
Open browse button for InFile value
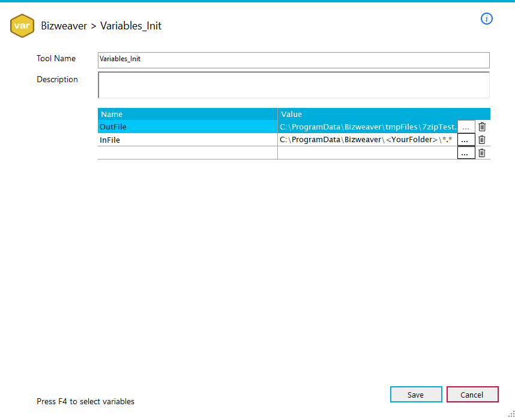[x=466, y=140]
